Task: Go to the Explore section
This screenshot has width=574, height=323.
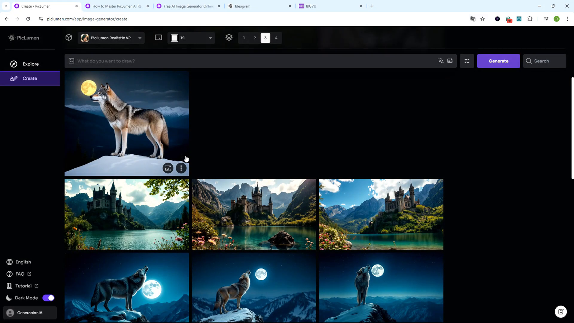Action: click(x=30, y=64)
